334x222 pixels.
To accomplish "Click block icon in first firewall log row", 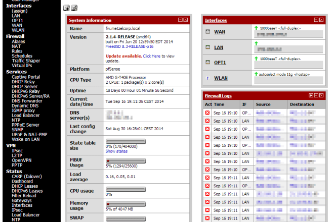I will pyautogui.click(x=207, y=113).
